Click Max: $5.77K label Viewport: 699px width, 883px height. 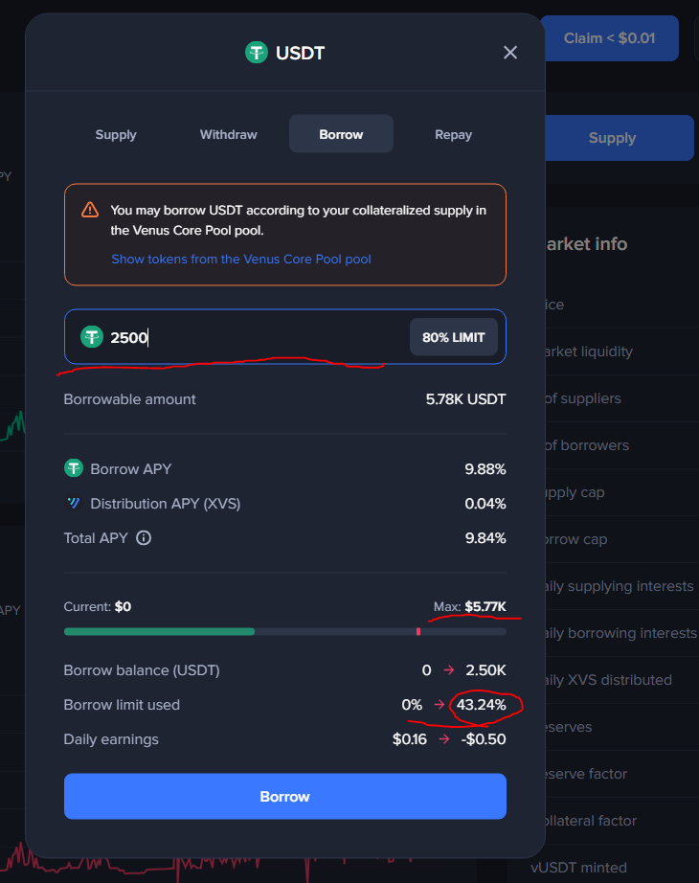pyautogui.click(x=470, y=606)
